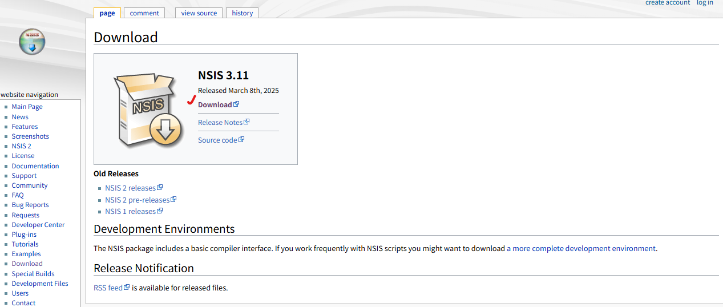Screen dimensions: 723x307
Task: Open Development Files in navigation
Action: point(40,284)
